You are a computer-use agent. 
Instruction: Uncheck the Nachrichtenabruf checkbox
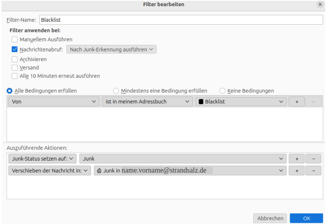tap(15, 50)
